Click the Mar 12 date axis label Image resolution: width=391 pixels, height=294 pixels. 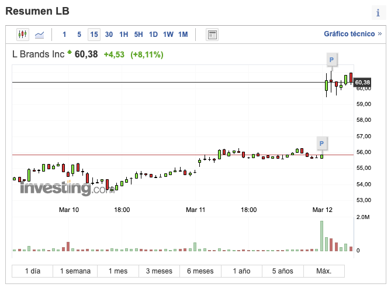click(x=323, y=210)
